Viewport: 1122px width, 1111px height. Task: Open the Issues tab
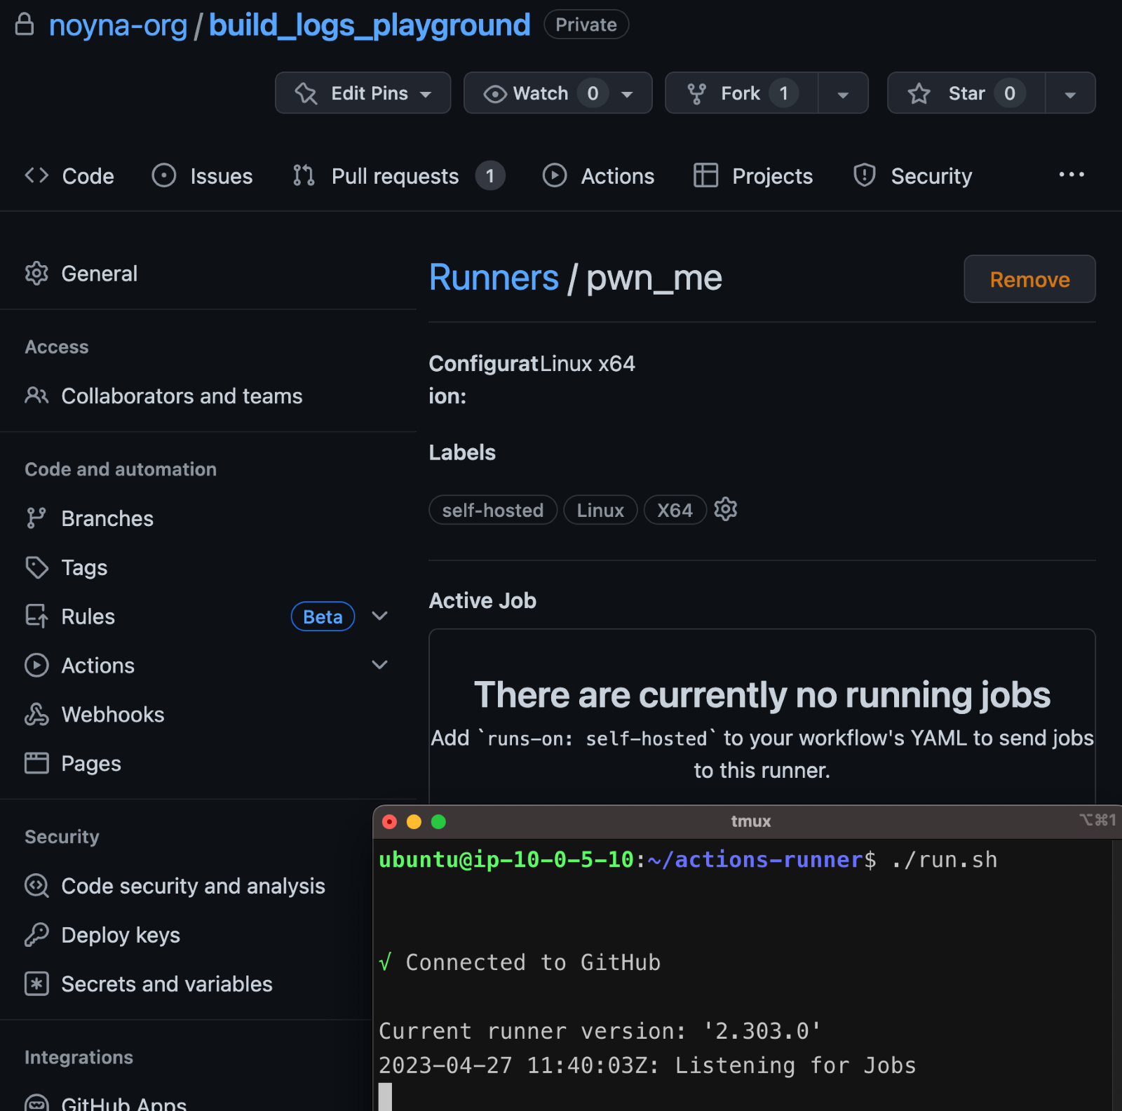click(202, 175)
